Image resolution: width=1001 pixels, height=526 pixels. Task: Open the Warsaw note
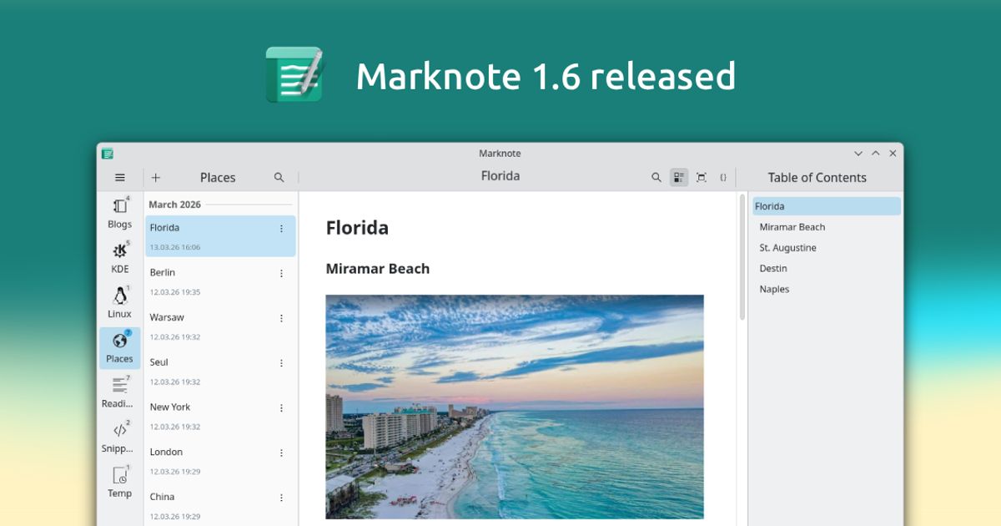tap(220, 326)
